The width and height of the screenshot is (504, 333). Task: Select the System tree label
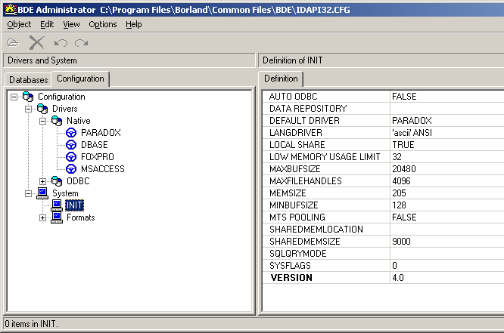pos(65,193)
